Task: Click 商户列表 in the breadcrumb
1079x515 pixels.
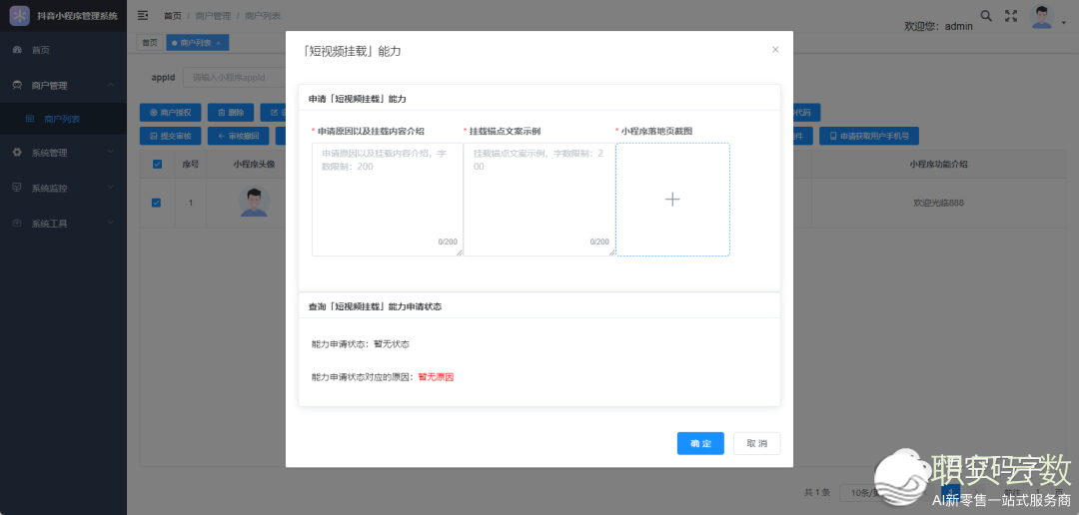Action: tap(263, 16)
